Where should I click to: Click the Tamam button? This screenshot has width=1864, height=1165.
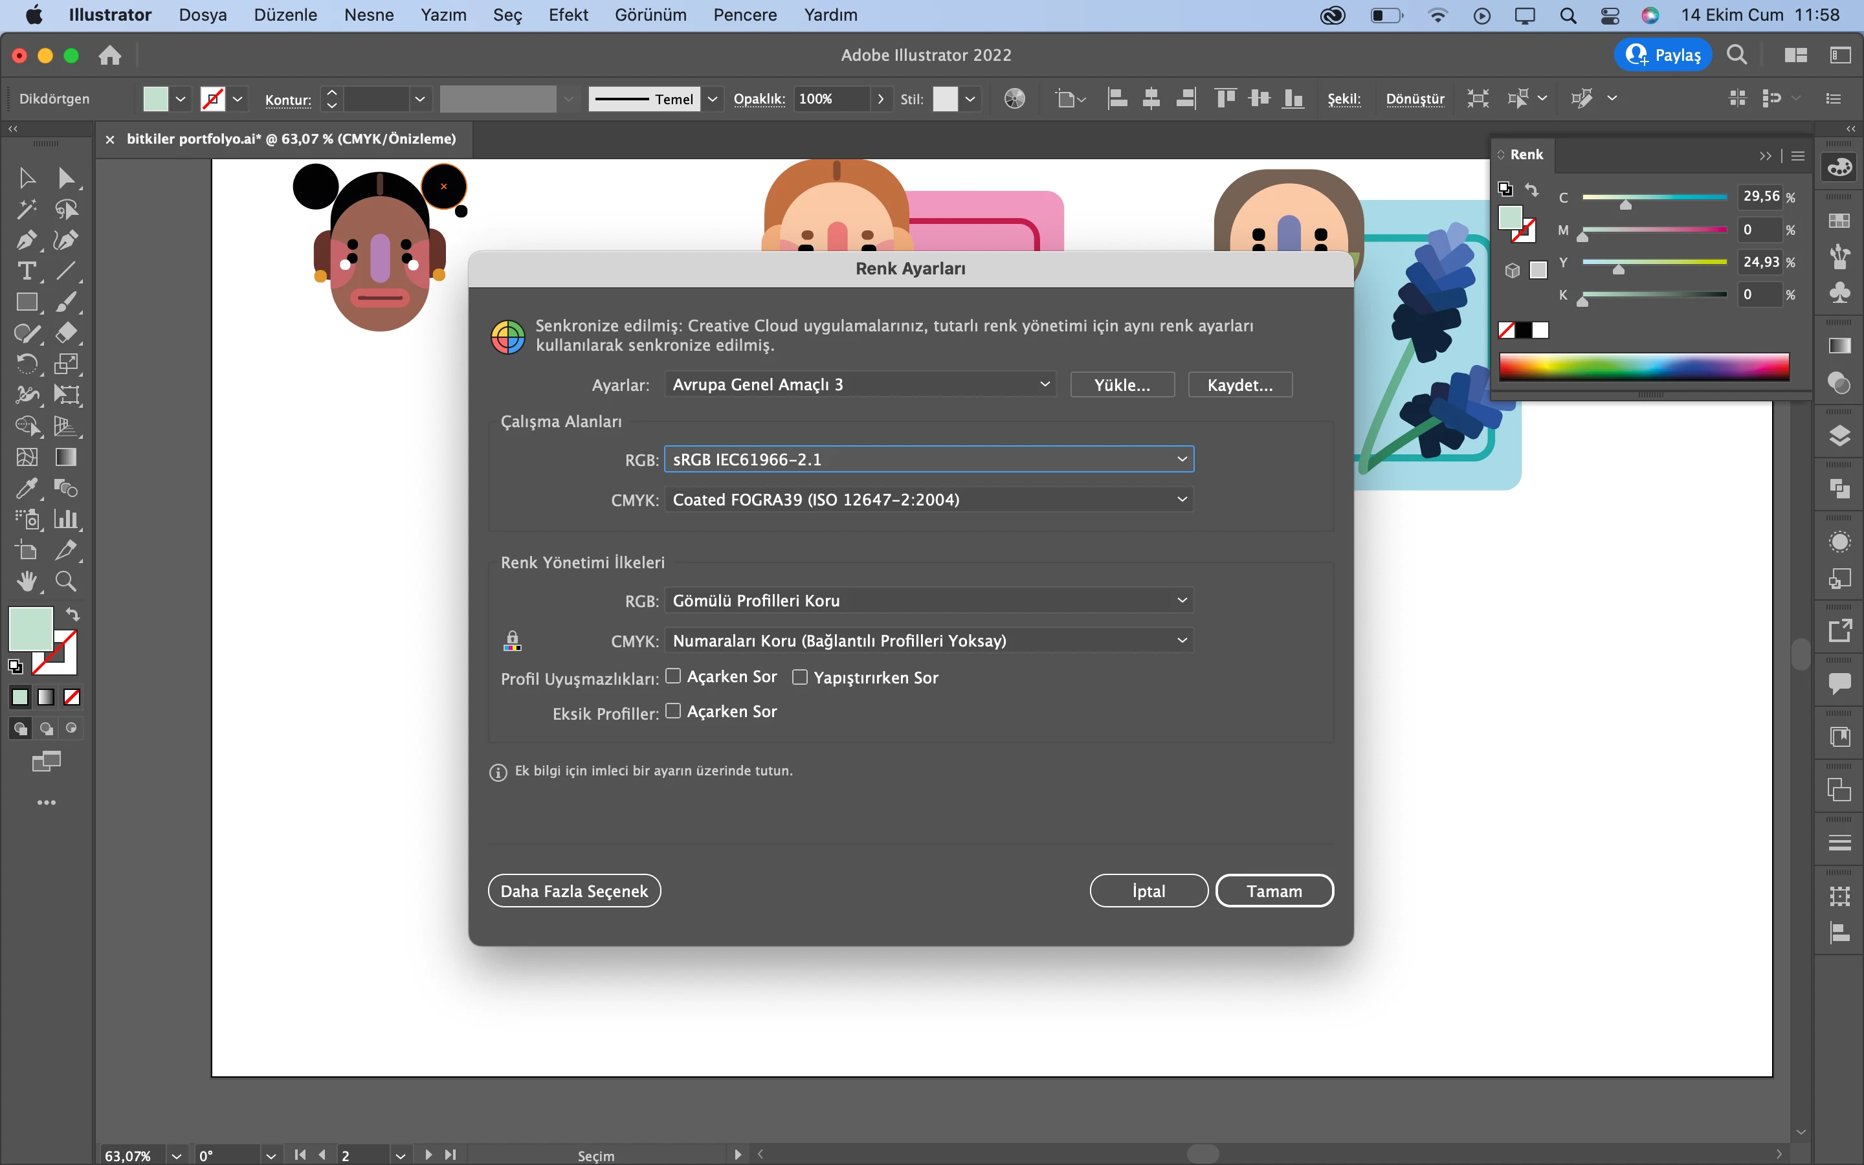[1274, 891]
